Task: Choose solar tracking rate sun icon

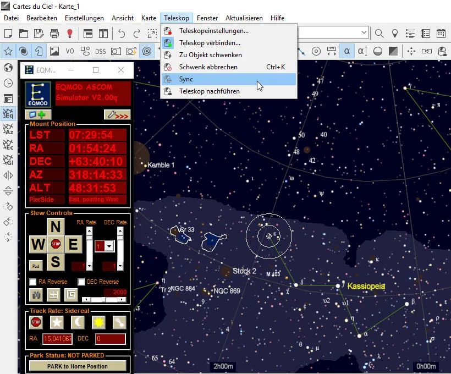Action: point(100,322)
